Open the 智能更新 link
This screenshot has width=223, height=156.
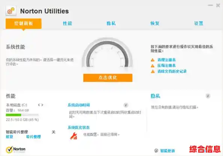(x=167, y=151)
